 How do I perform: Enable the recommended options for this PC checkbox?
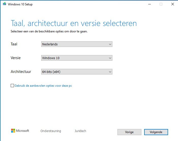[x=12, y=85]
